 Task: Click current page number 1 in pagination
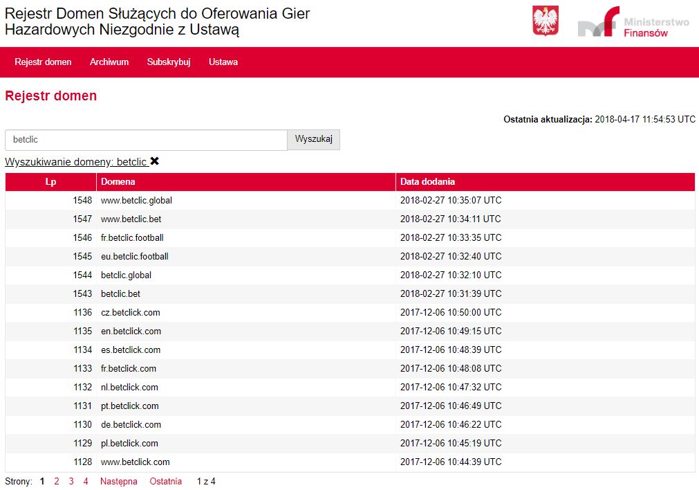pyautogui.click(x=42, y=481)
